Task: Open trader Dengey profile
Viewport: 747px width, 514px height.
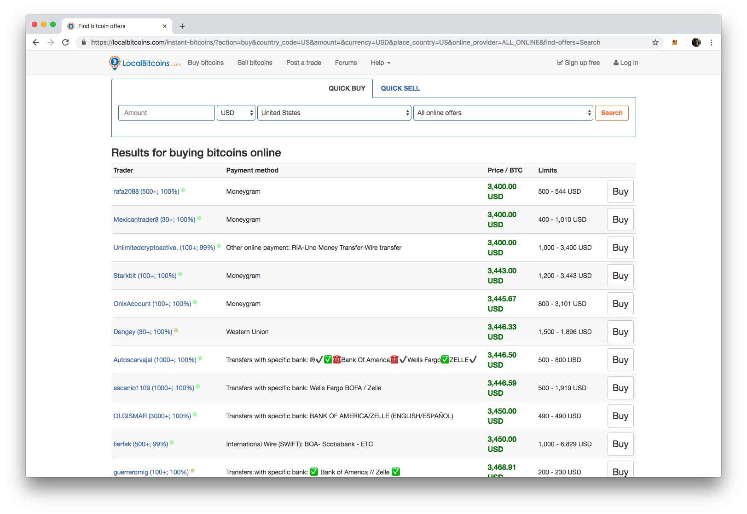Action: coord(143,332)
